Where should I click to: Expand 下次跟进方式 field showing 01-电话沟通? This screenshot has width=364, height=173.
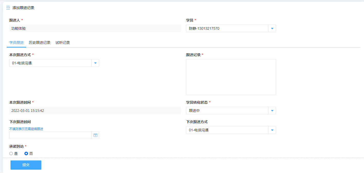pos(227,130)
